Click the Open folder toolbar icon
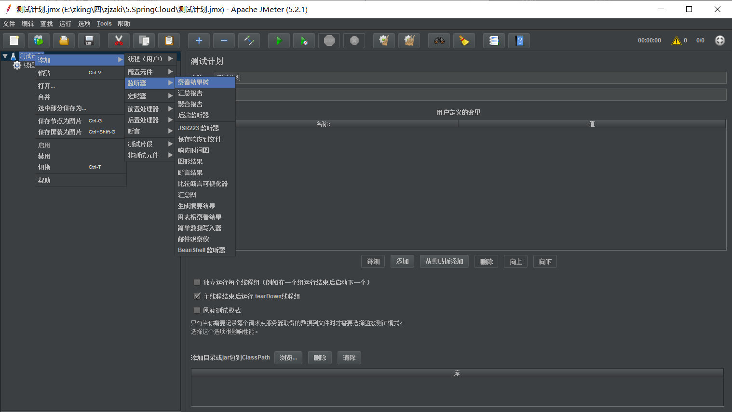Viewport: 732px width, 412px height. point(64,41)
